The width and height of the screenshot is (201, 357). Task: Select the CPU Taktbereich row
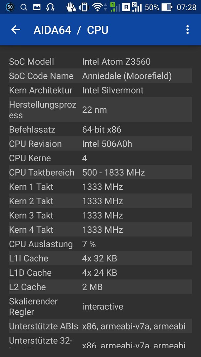100,172
